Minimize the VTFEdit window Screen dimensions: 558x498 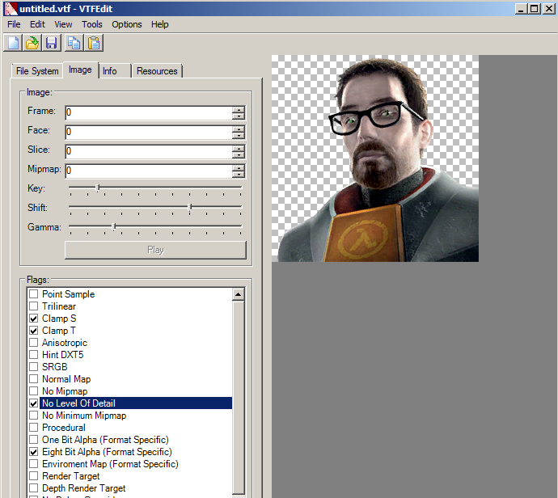(x=521, y=9)
